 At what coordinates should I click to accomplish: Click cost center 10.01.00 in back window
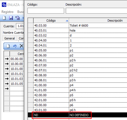pyautogui.click(x=17, y=69)
